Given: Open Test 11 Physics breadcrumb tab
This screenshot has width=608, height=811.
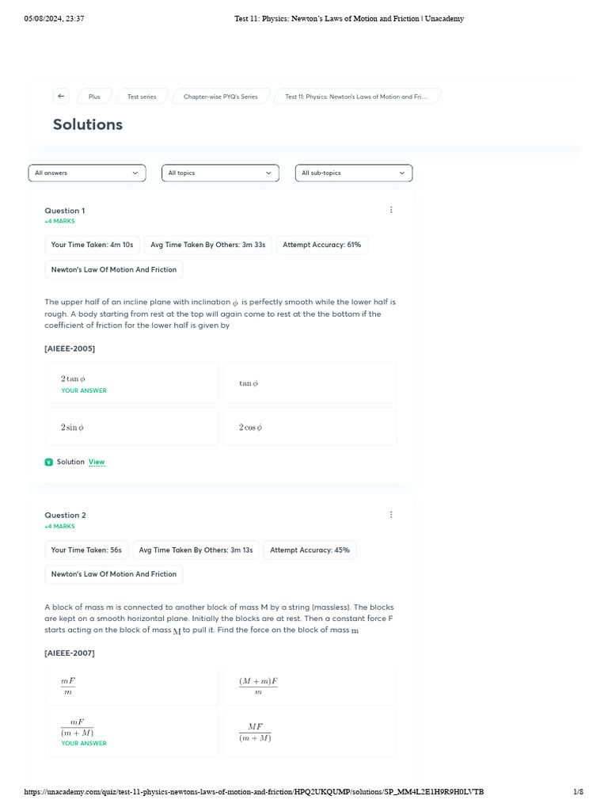Looking at the screenshot, I should coord(356,97).
